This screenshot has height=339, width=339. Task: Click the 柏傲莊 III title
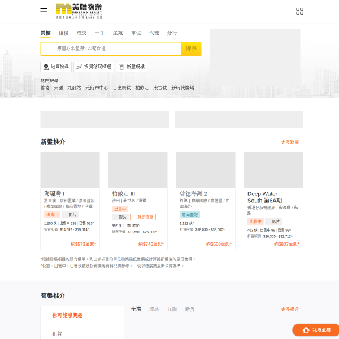point(123,194)
